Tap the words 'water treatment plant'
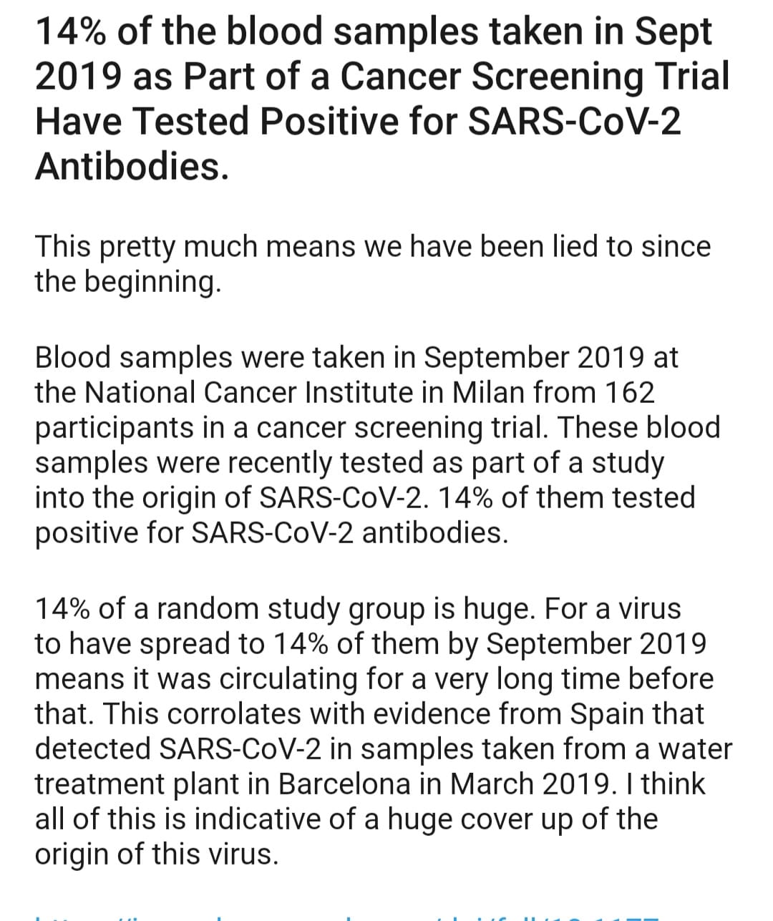 384,766
